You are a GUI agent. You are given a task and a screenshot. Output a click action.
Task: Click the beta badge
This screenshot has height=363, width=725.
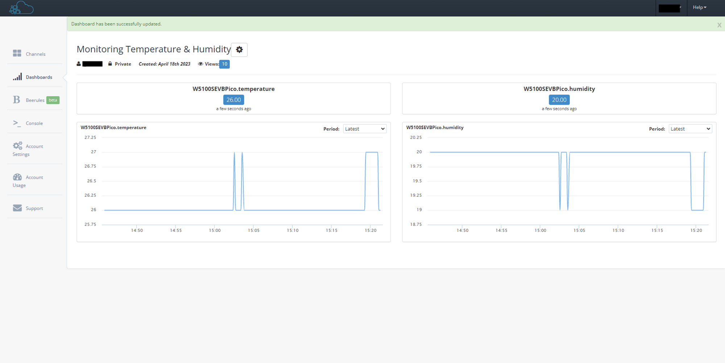pos(53,100)
